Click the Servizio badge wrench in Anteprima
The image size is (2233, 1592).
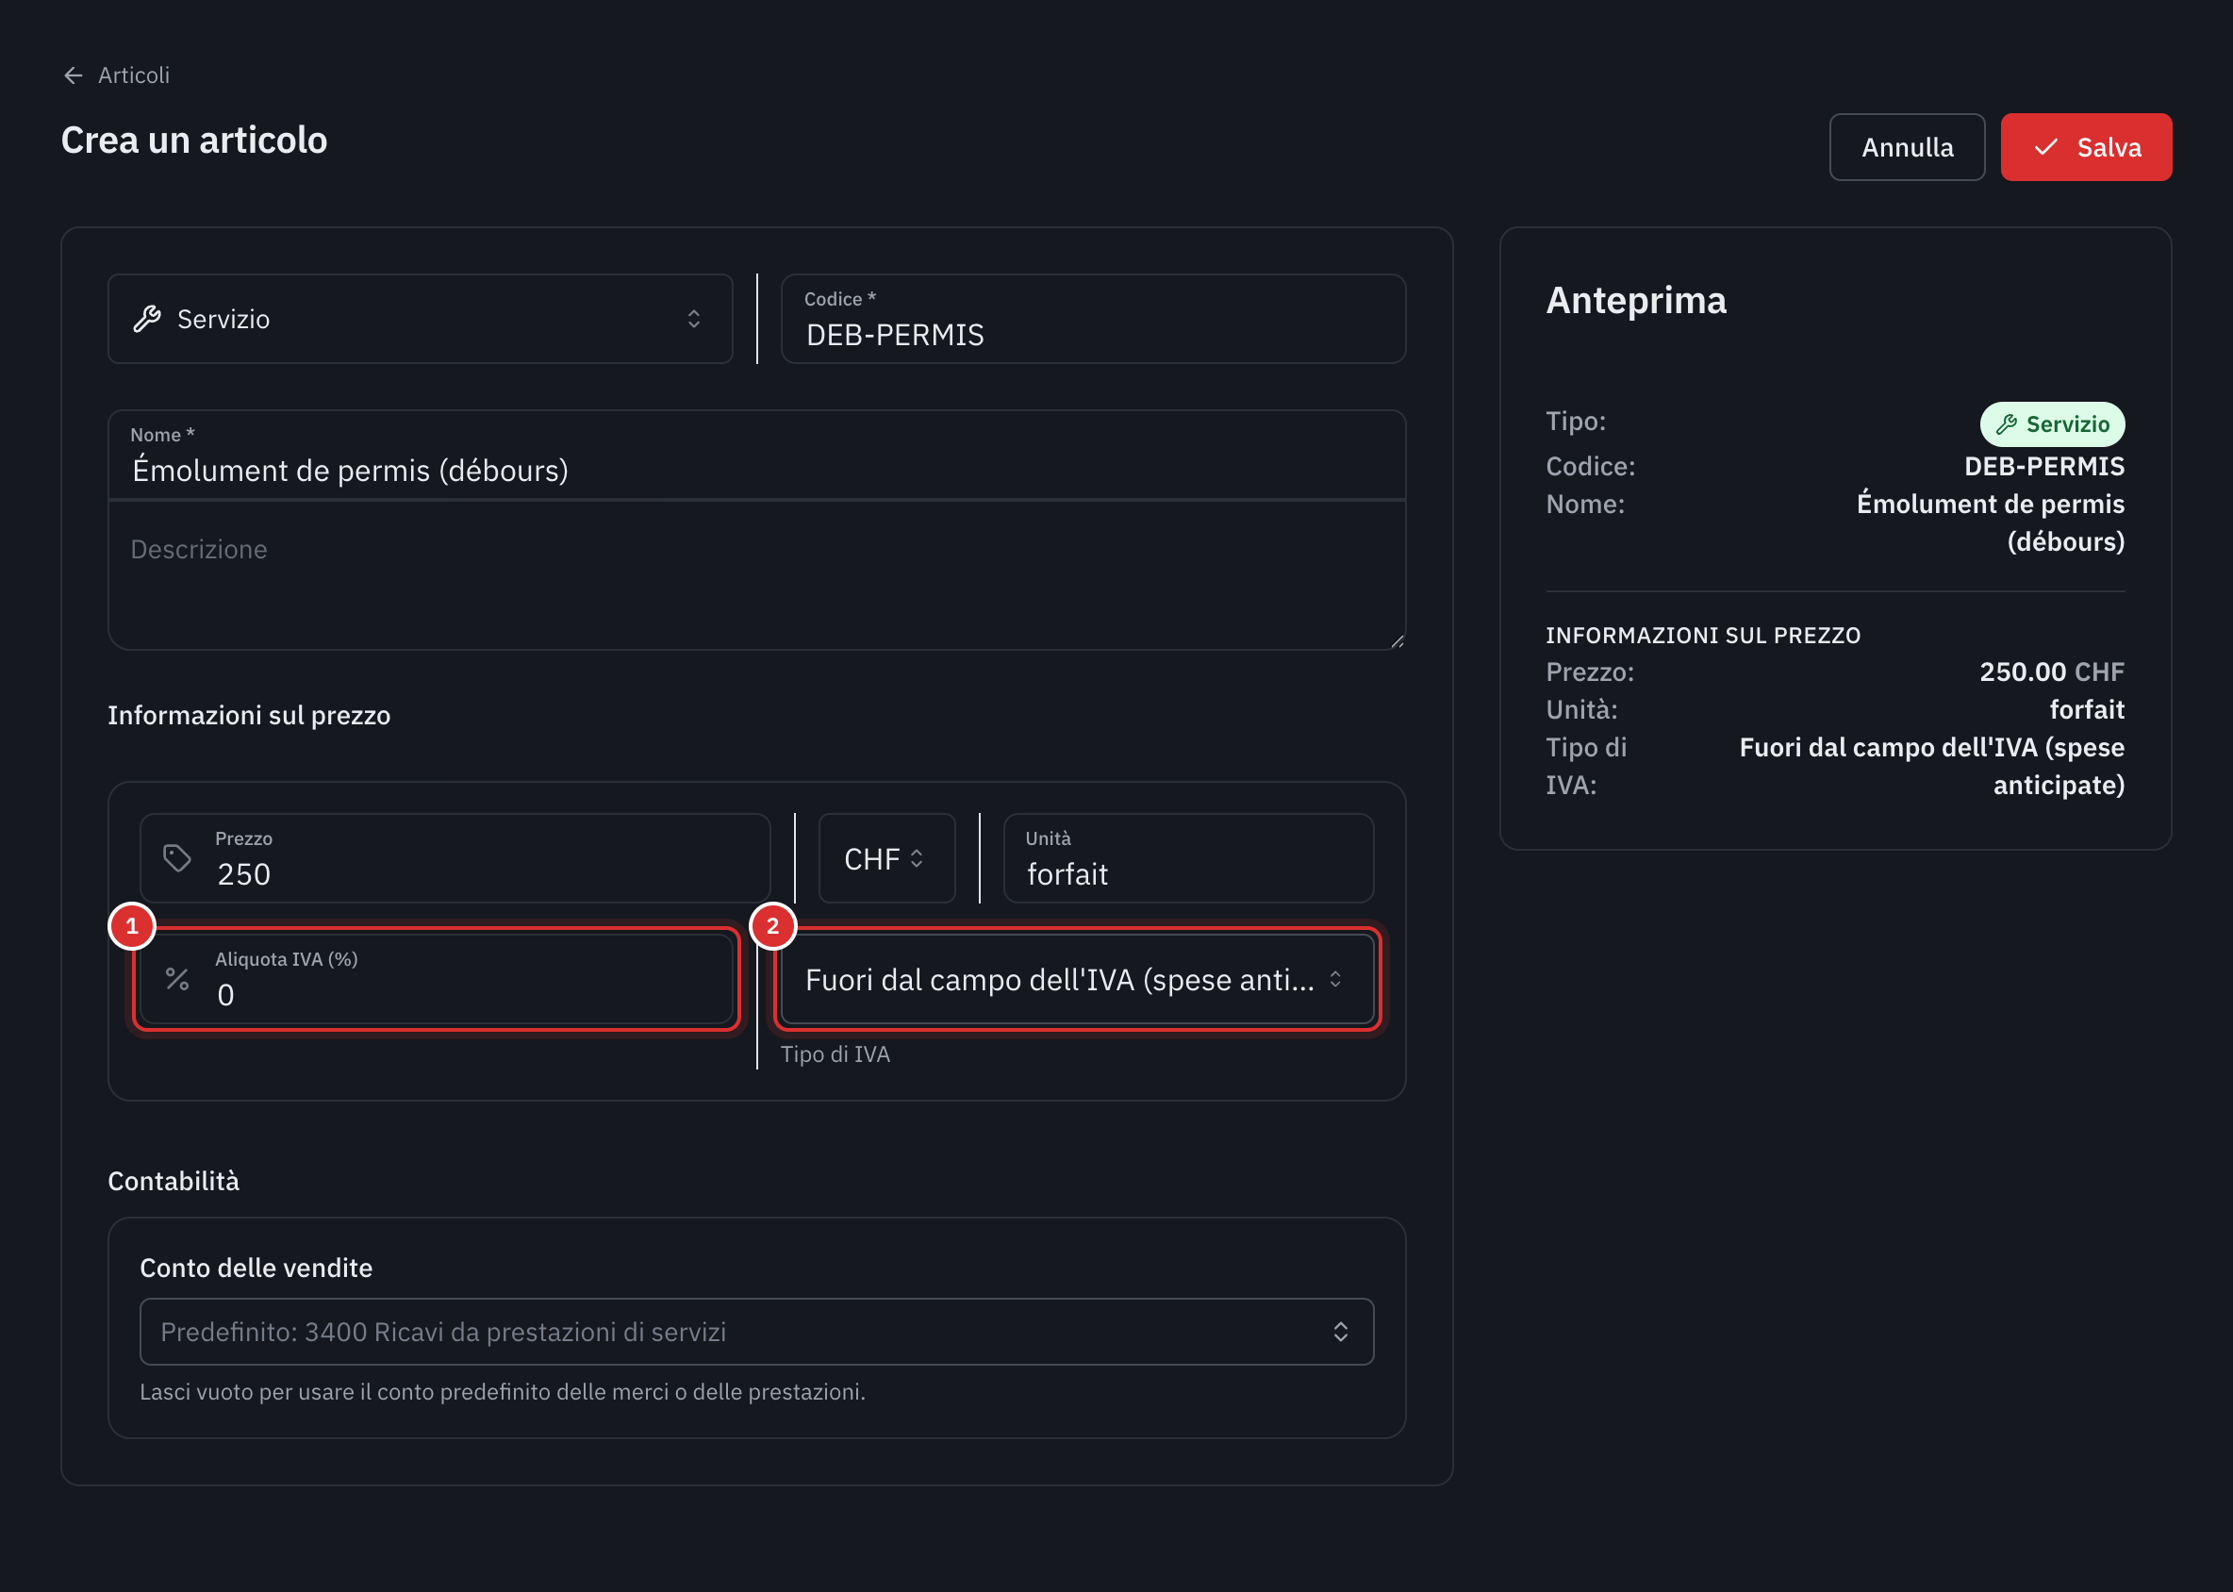coord(2007,424)
